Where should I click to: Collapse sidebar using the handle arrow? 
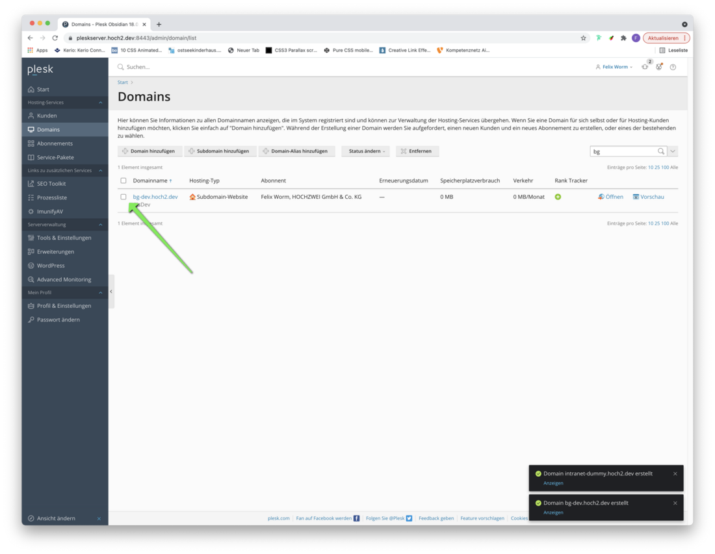pyautogui.click(x=111, y=292)
